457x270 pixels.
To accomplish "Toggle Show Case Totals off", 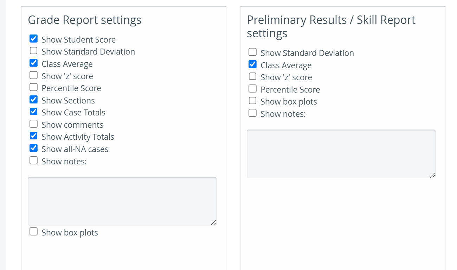I will click(33, 112).
